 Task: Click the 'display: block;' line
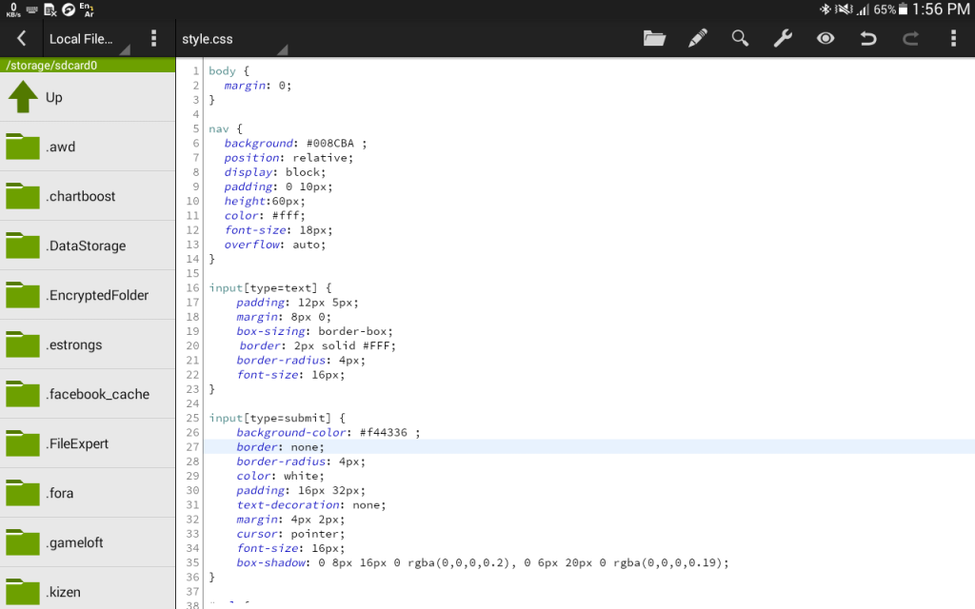(x=275, y=172)
